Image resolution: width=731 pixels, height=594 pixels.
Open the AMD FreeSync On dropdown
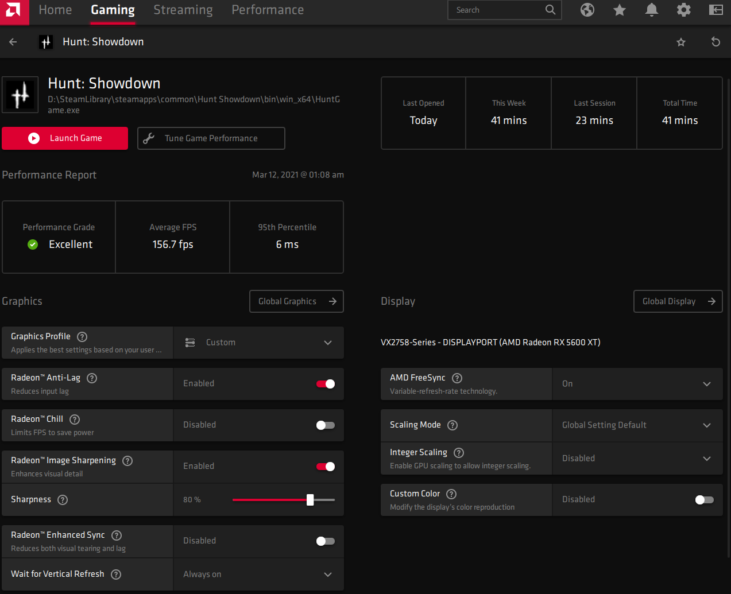point(637,384)
